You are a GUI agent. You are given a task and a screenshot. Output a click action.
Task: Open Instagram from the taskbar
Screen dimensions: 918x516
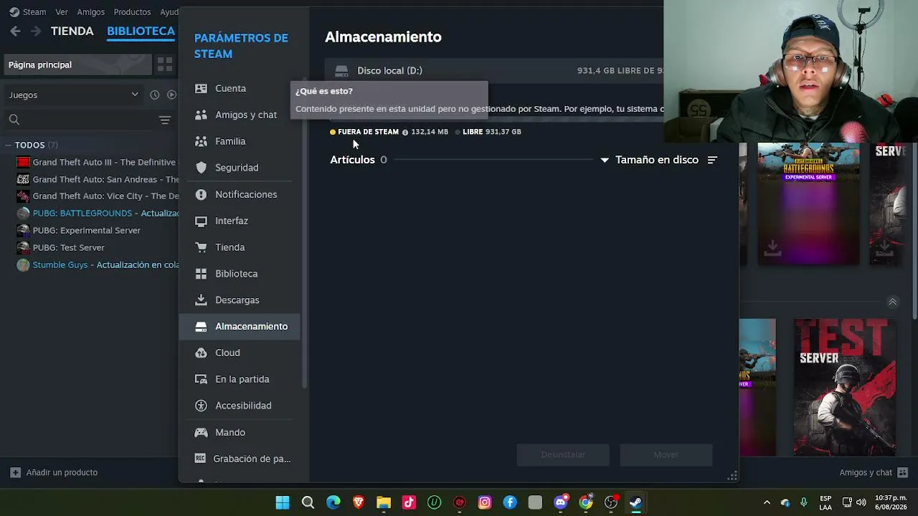[x=485, y=502]
